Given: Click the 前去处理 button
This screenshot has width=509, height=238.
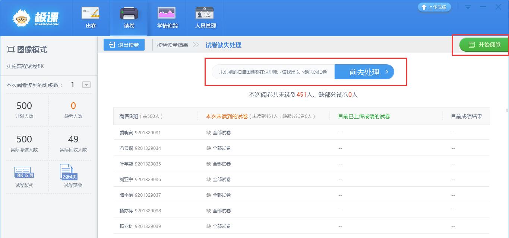Looking at the screenshot, I should [364, 72].
